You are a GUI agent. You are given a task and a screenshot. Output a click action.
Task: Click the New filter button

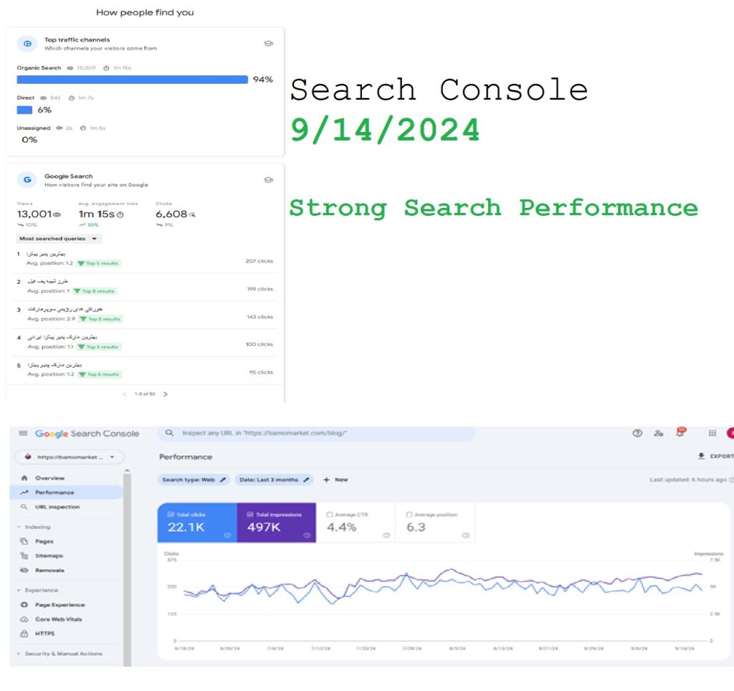tap(335, 480)
